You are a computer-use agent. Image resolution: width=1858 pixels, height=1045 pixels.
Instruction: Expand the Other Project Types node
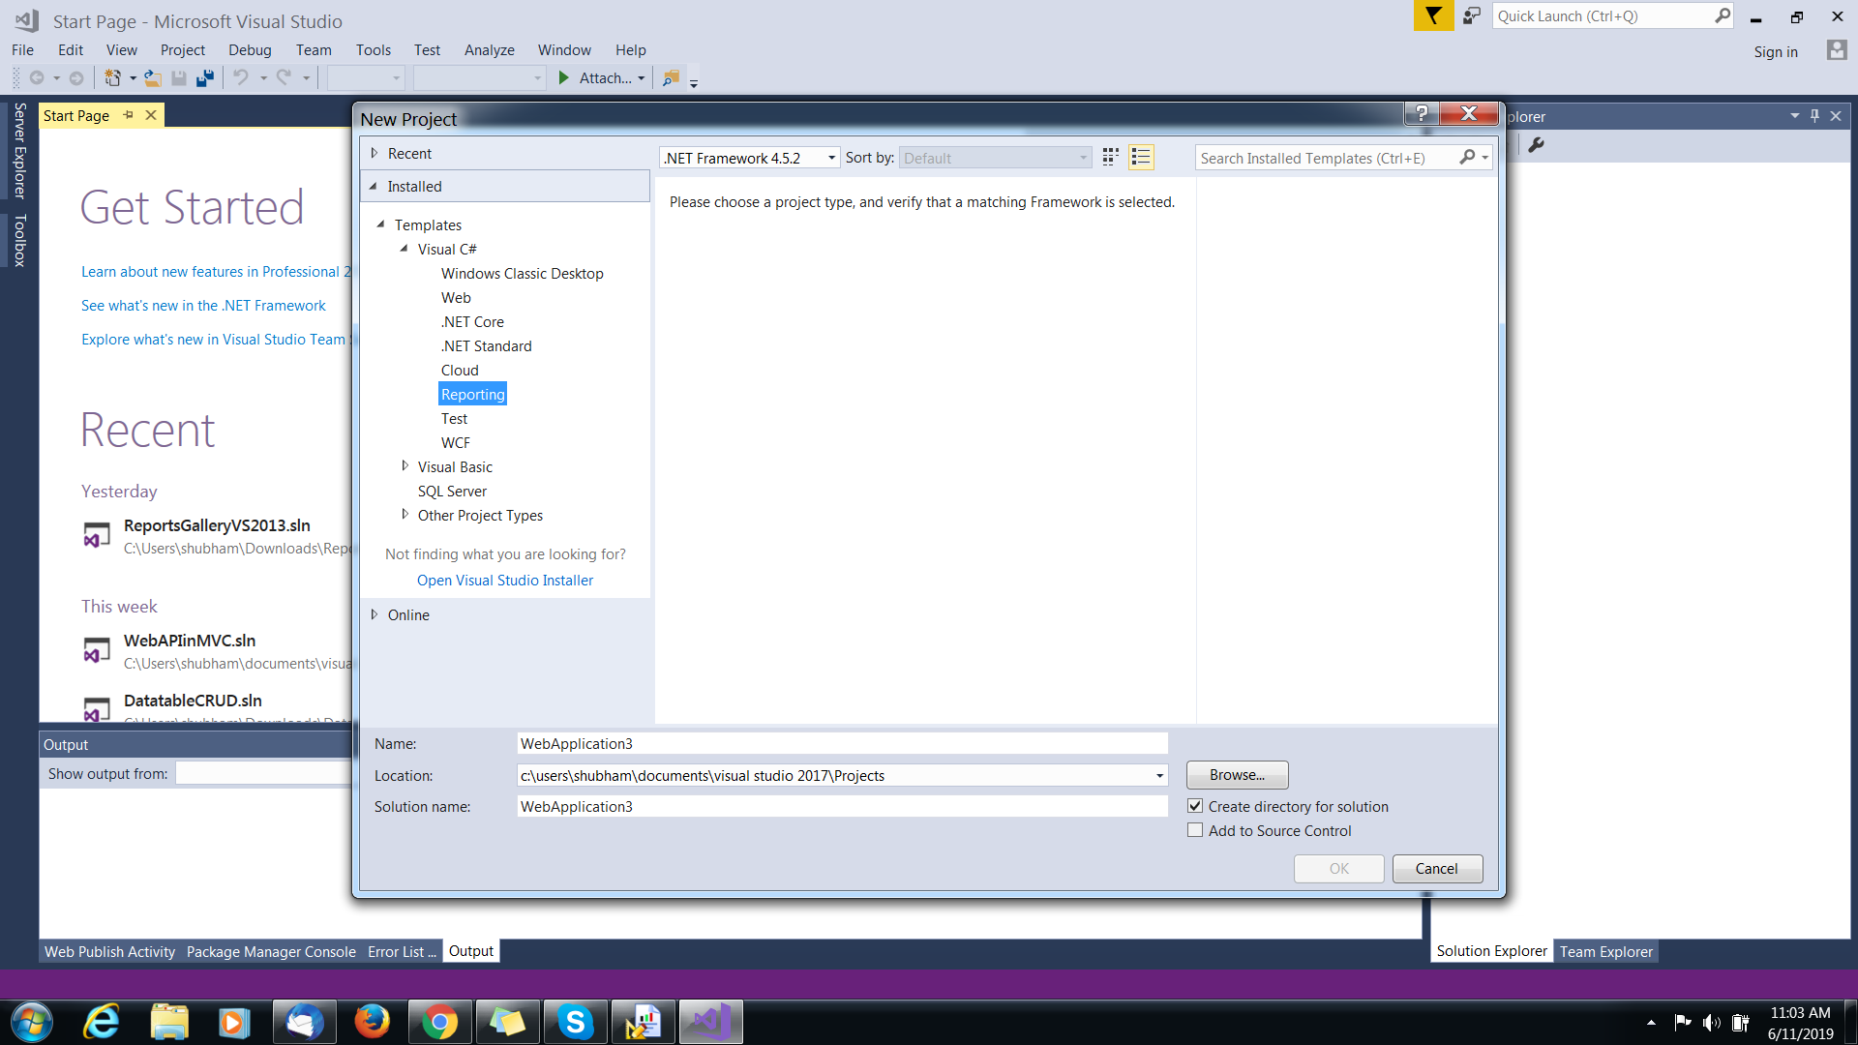pos(405,515)
